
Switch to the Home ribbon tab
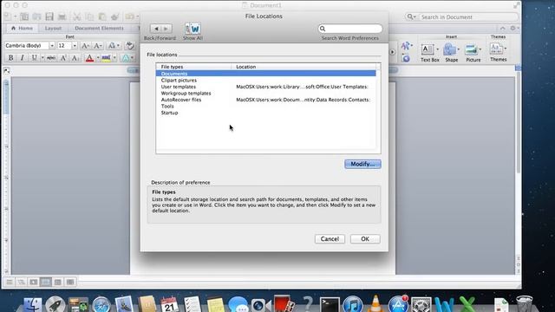click(22, 28)
